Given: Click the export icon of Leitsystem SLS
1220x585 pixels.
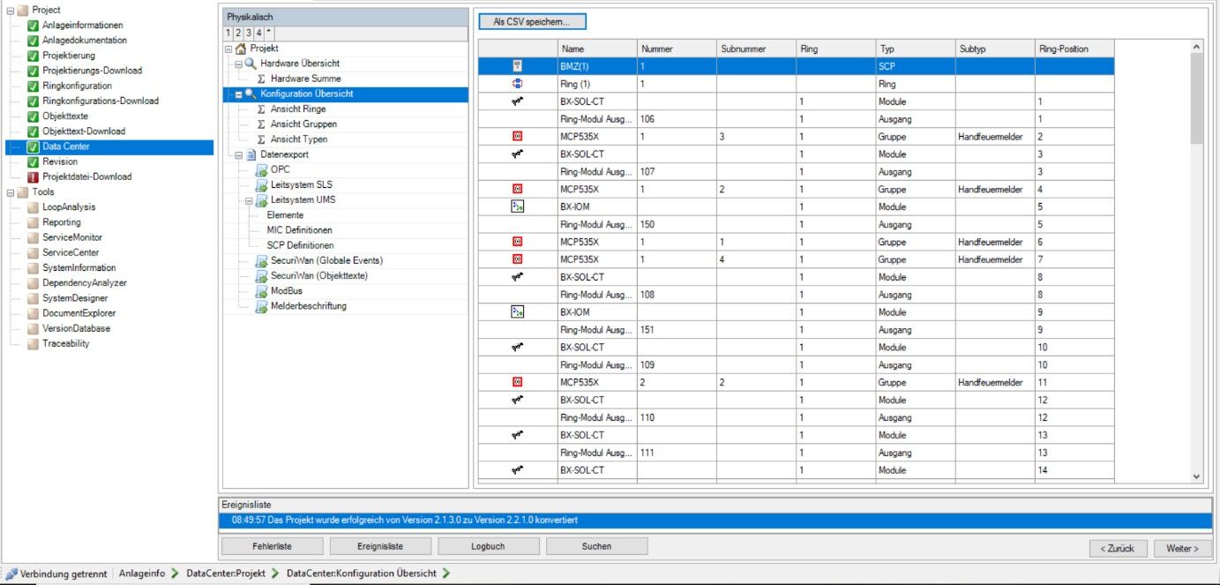Looking at the screenshot, I should tap(262, 184).
